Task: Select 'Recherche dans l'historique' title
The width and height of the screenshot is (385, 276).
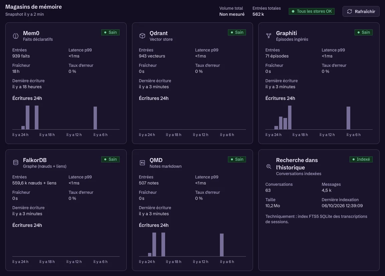Action: click(x=297, y=164)
